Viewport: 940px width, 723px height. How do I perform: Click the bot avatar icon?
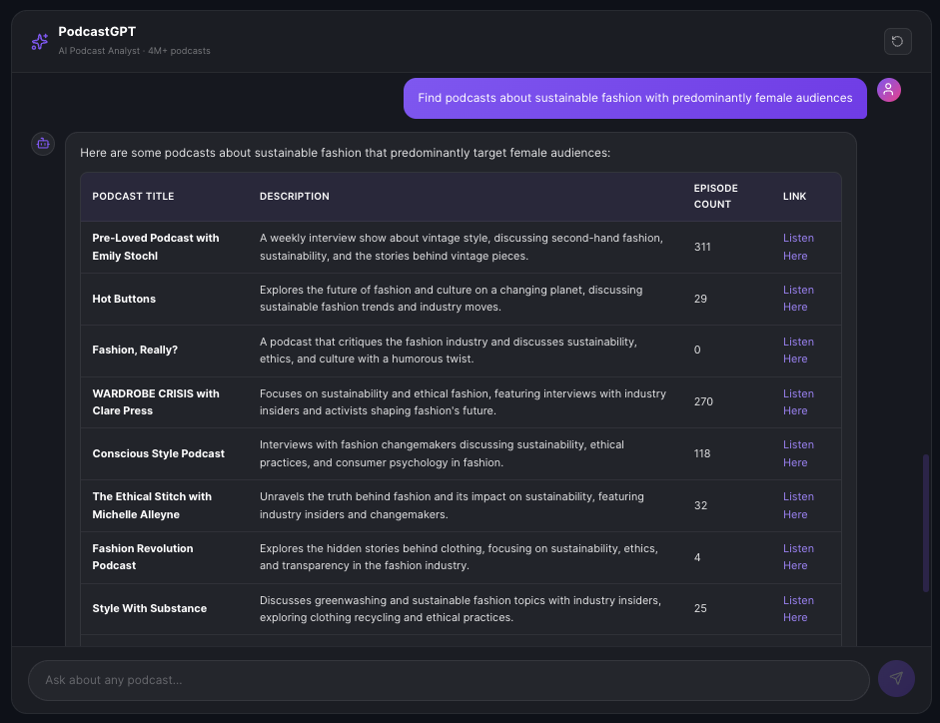[43, 144]
